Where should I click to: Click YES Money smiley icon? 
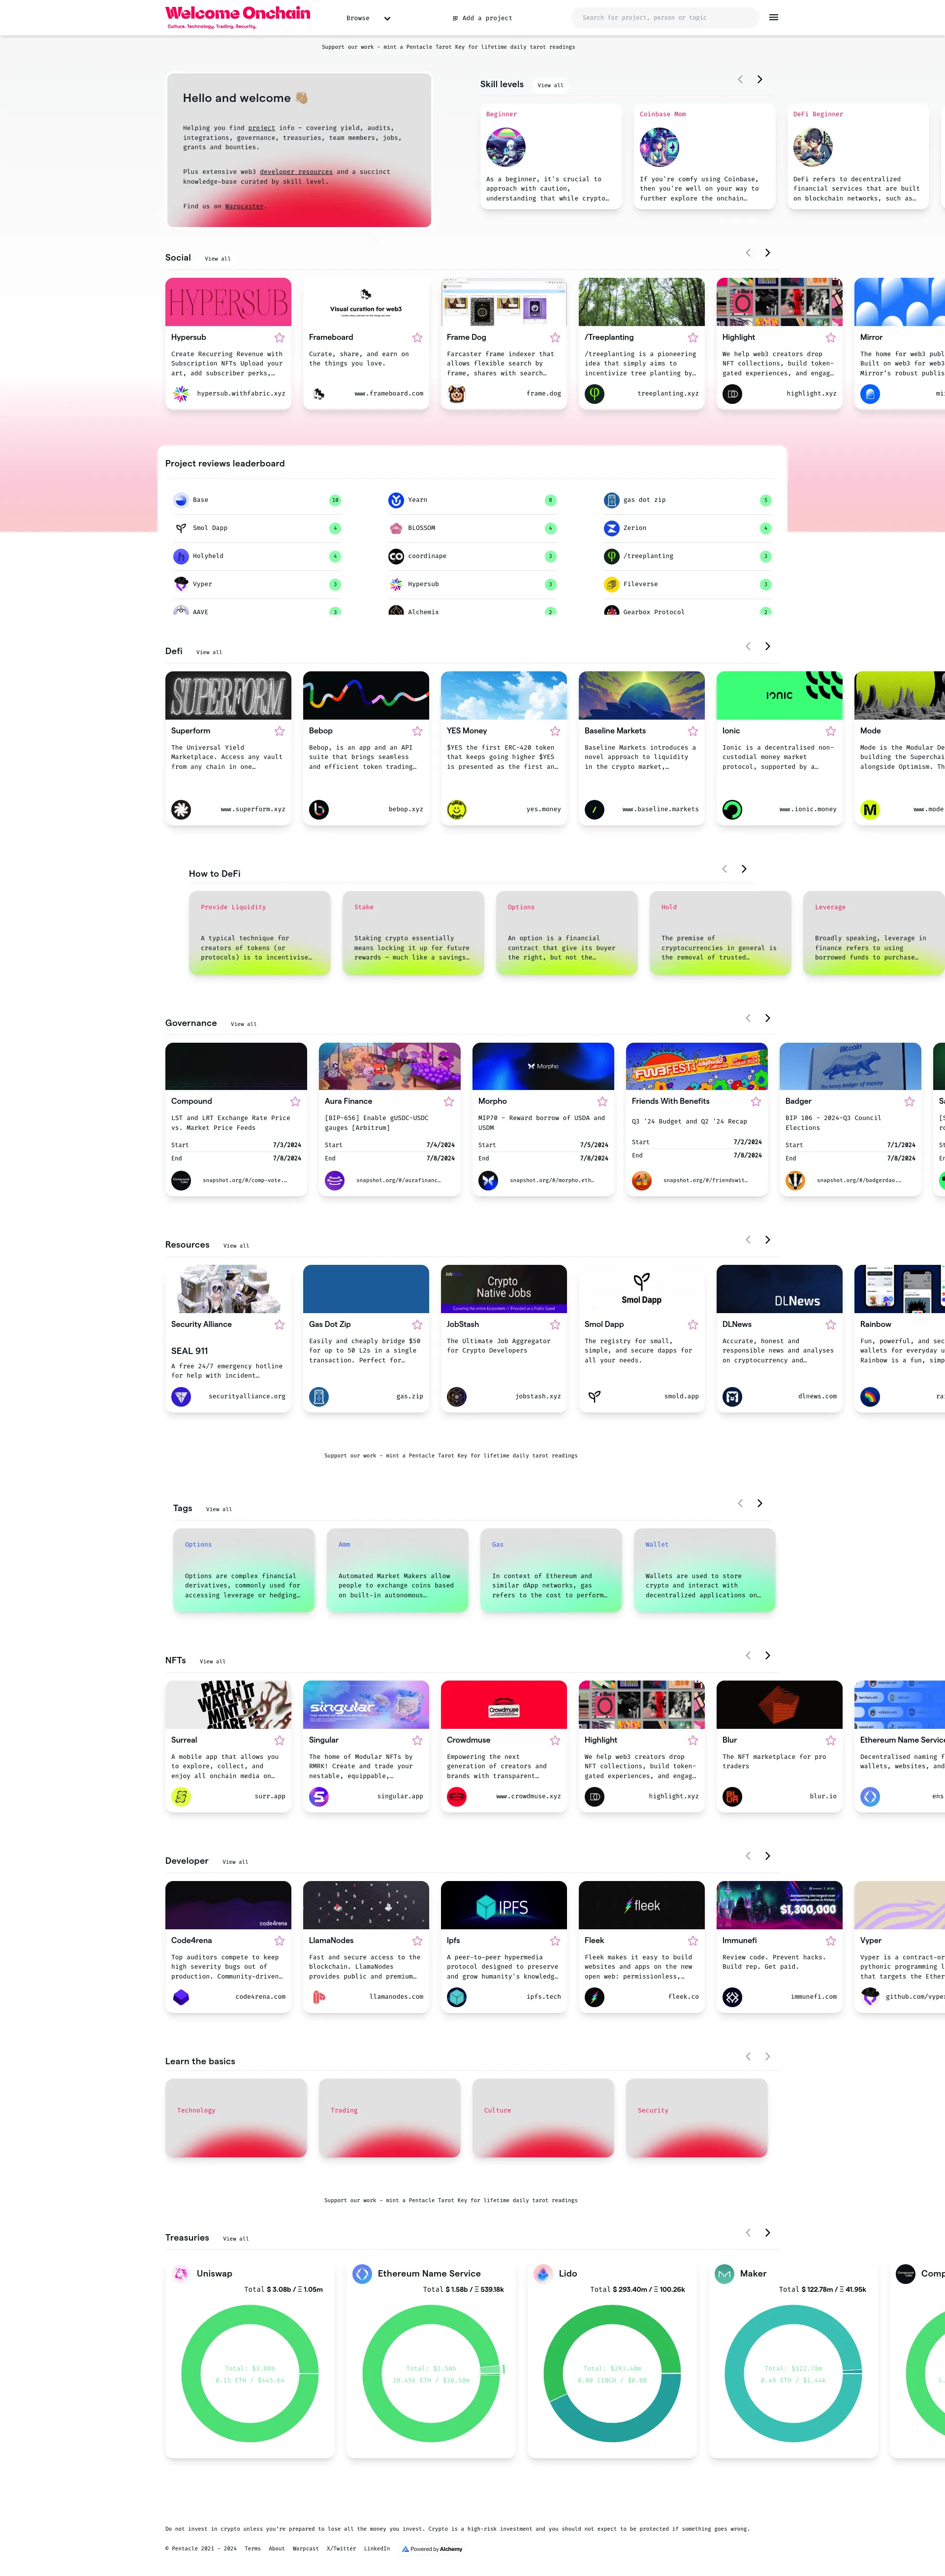(457, 810)
